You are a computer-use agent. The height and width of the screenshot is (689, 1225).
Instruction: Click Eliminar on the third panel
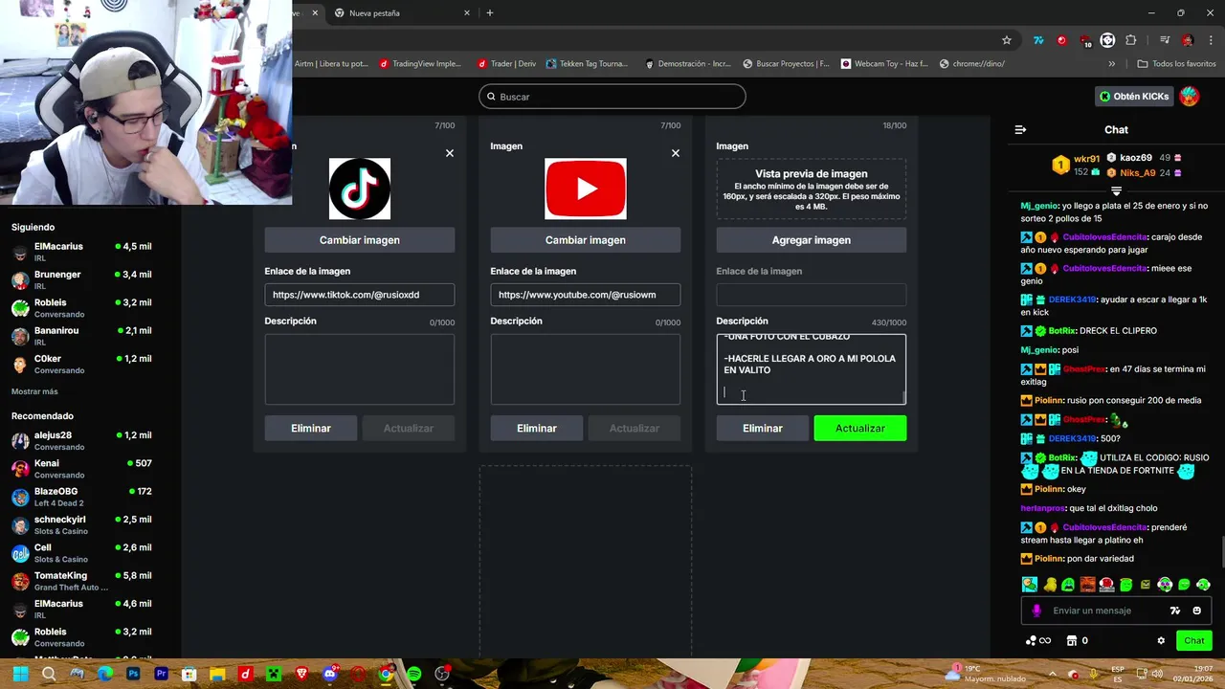763,429
